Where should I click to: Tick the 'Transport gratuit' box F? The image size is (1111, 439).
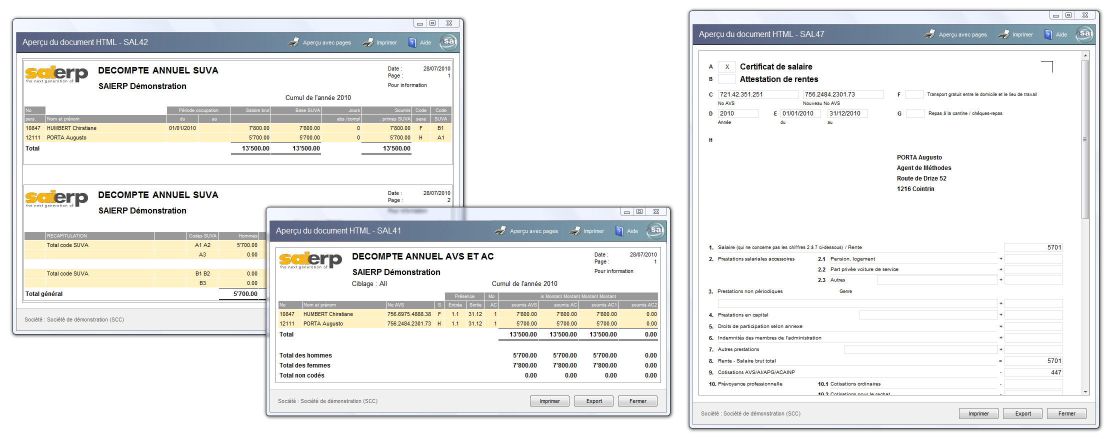point(914,94)
